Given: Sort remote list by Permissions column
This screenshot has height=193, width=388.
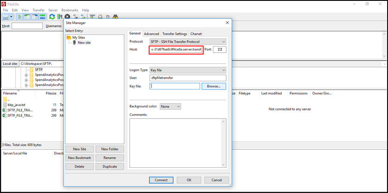Looking at the screenshot, I should 299,93.
